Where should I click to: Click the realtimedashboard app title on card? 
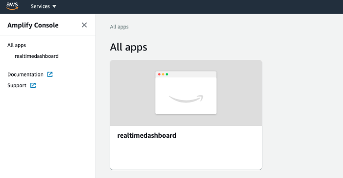[147, 135]
